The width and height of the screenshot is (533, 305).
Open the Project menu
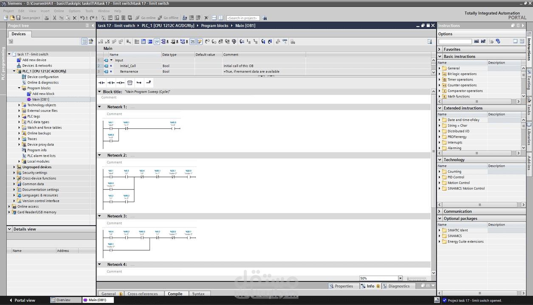pyautogui.click(x=8, y=11)
